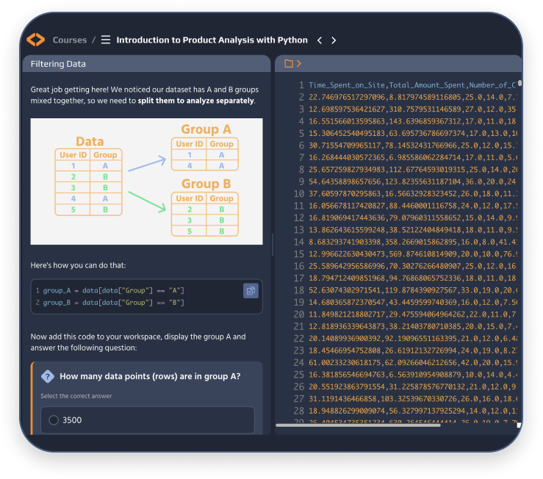Click the divider handle between lesson and editor
The height and width of the screenshot is (479, 543).
[273, 244]
